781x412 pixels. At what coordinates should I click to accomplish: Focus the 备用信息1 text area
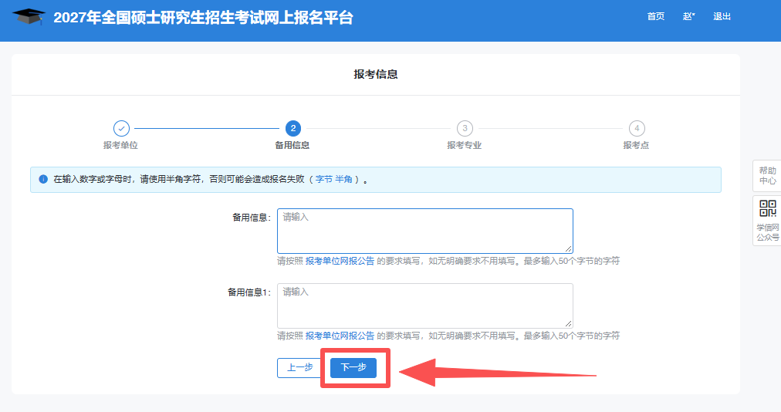(x=425, y=306)
